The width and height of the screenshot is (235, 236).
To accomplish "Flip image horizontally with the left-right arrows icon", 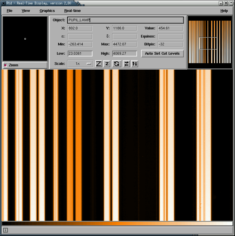I will click(126, 64).
